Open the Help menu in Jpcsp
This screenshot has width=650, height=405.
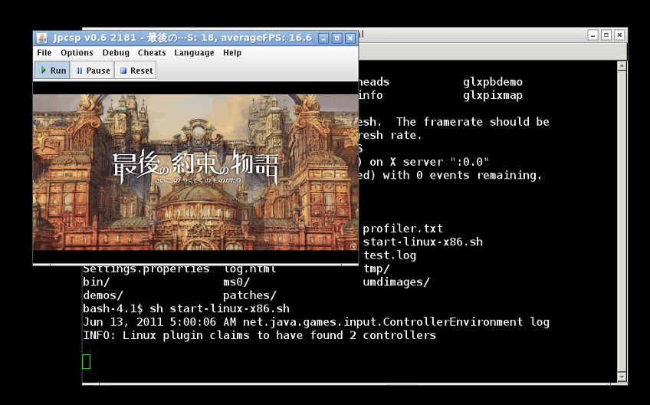(x=232, y=53)
